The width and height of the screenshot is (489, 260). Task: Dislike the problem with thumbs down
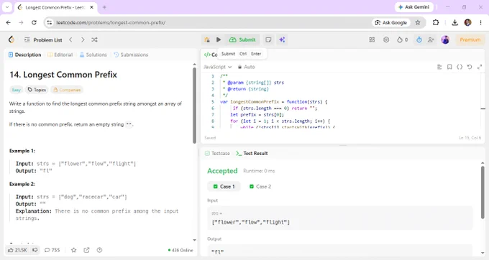[x=35, y=250]
